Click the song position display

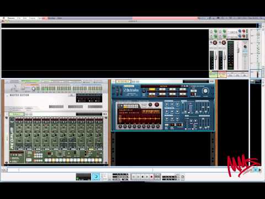(120, 174)
